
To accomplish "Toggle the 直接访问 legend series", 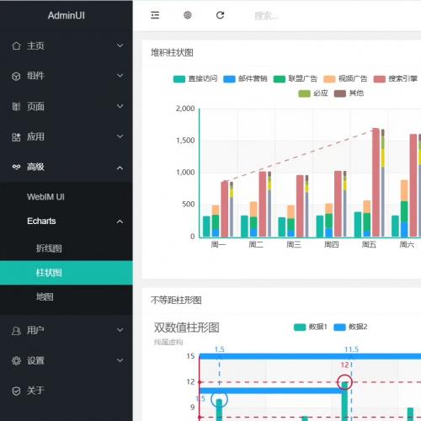I will [195, 79].
